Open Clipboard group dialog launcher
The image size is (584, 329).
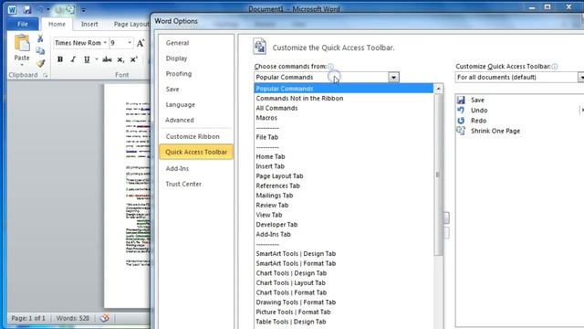point(46,75)
